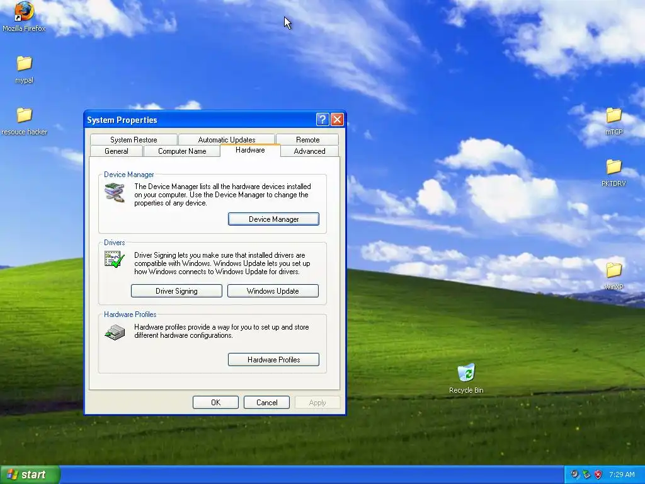Viewport: 645px width, 484px height.
Task: Select the mTCP folder on desktop
Action: pos(614,115)
